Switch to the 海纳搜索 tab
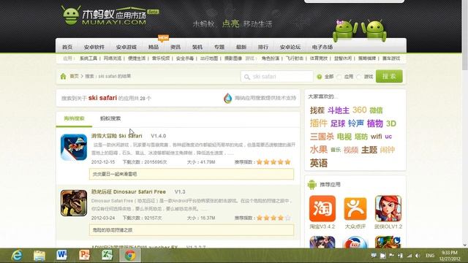Image resolution: width=468 pixels, height=263 pixels. tap(74, 118)
